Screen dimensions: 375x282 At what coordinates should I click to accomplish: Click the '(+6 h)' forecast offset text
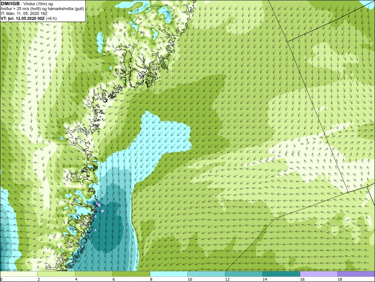(51, 18)
